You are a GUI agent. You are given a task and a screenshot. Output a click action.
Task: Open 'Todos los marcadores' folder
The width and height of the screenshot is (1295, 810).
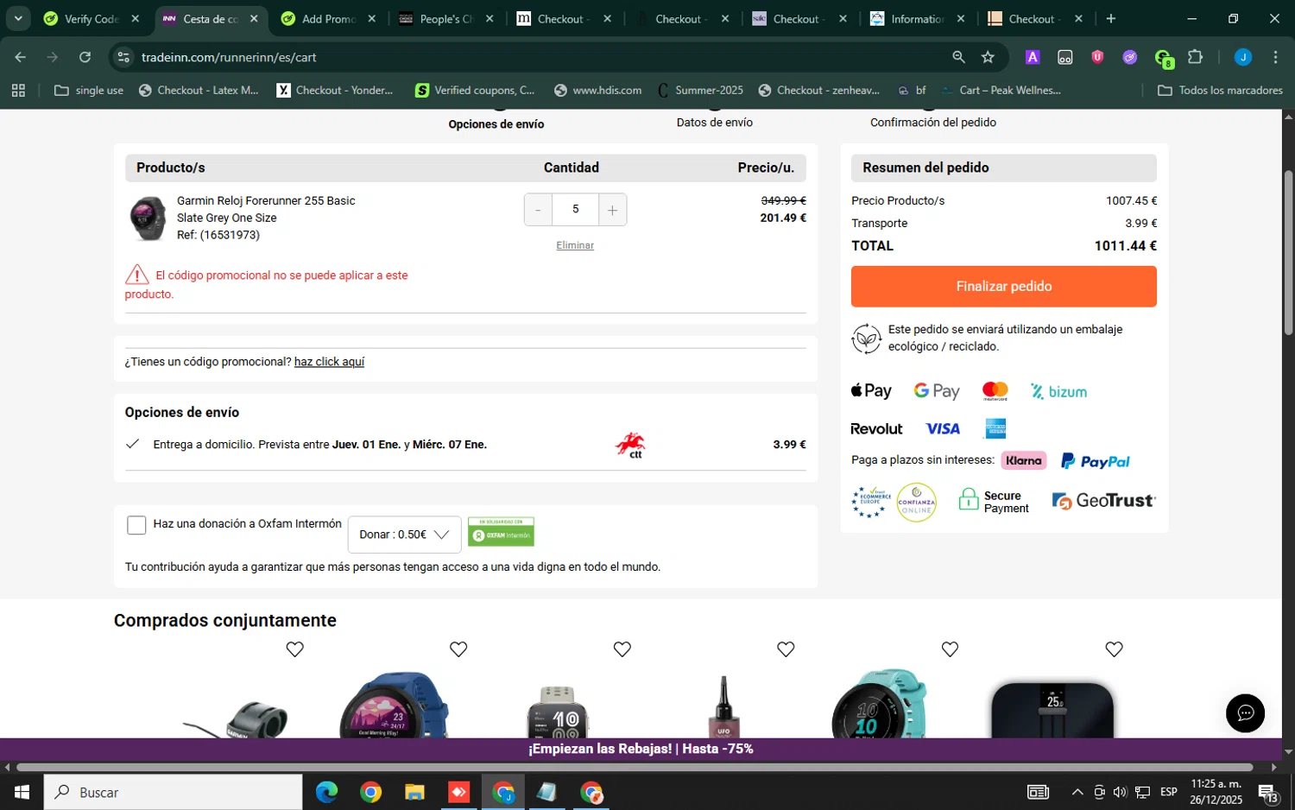click(1220, 90)
